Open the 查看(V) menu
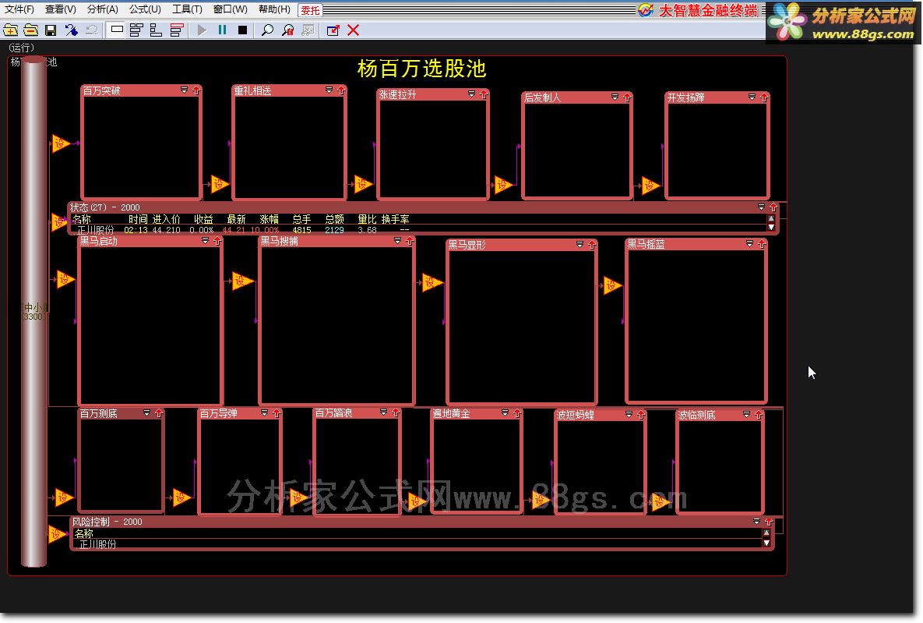Image resolution: width=923 pixels, height=623 pixels. [x=61, y=9]
